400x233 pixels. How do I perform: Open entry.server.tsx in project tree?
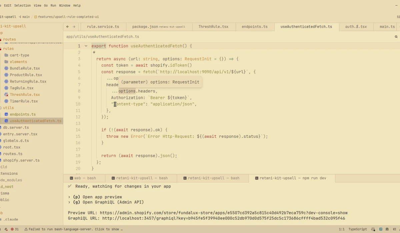20,134
